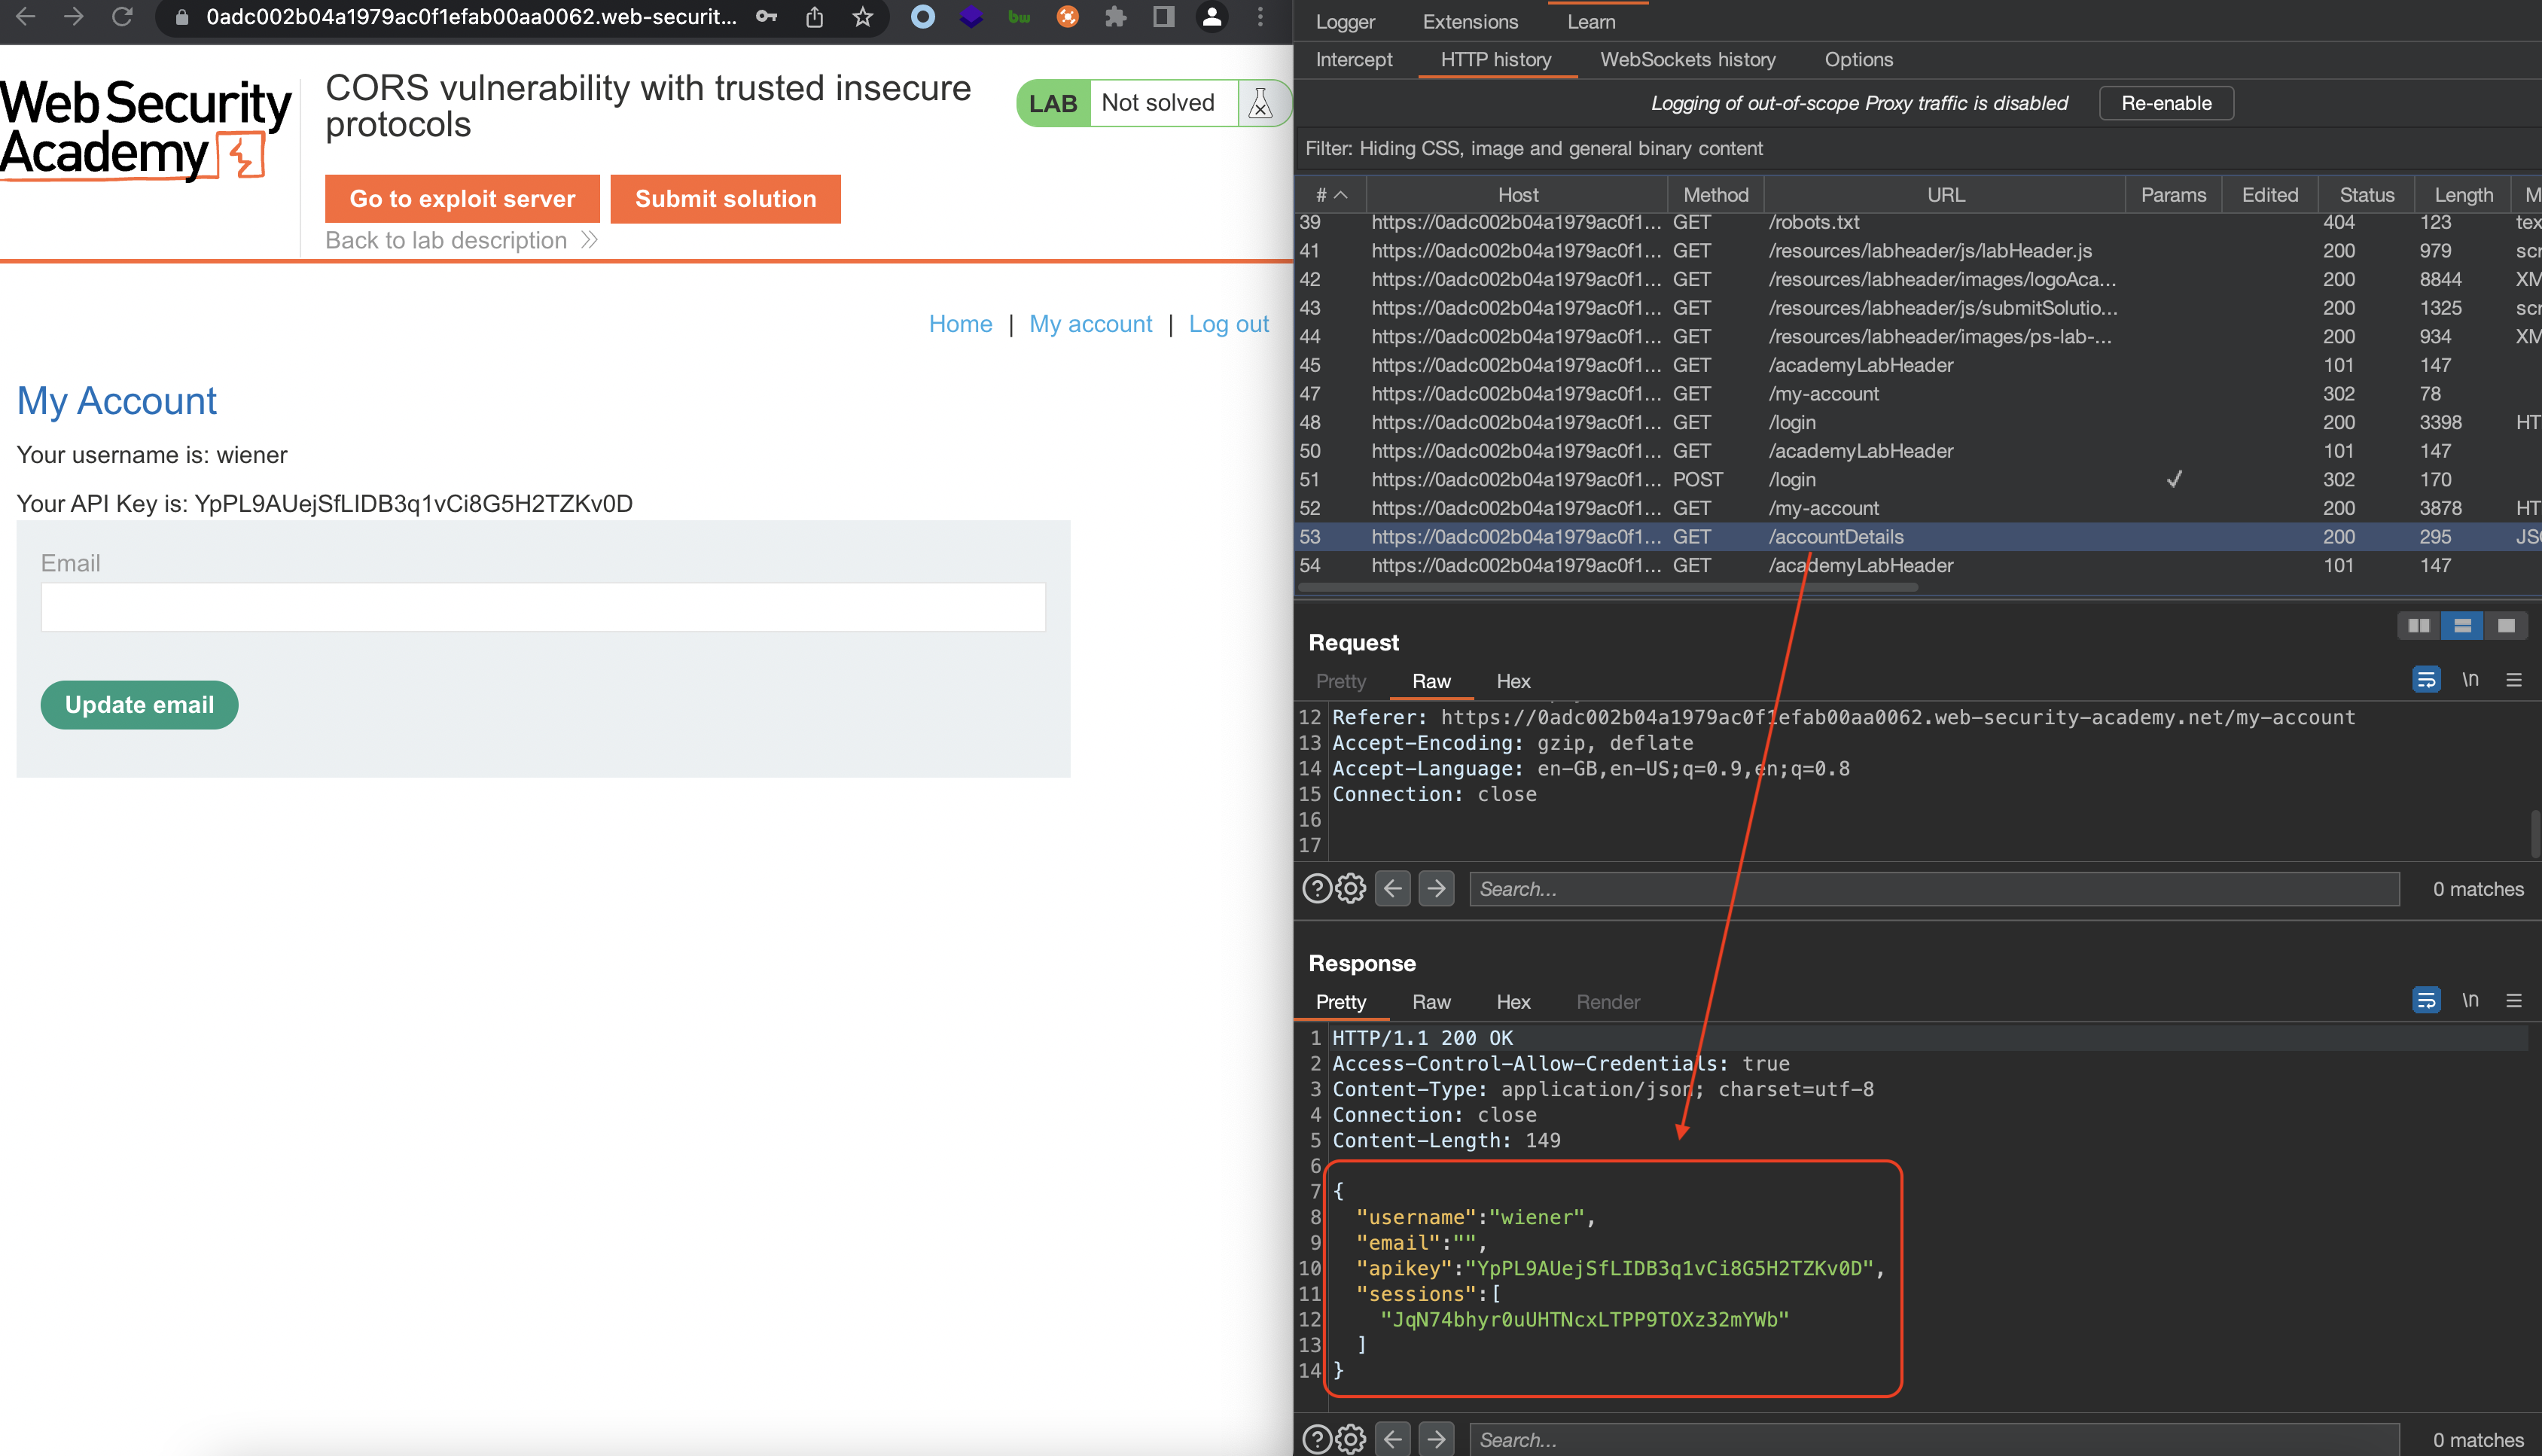Click the share page icon in address bar
Viewport: 2542px width, 1456px height.
815,16
